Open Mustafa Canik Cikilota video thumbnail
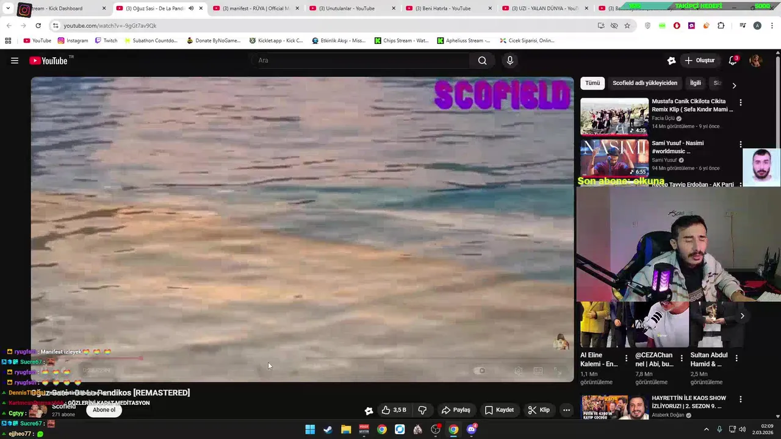 click(614, 116)
